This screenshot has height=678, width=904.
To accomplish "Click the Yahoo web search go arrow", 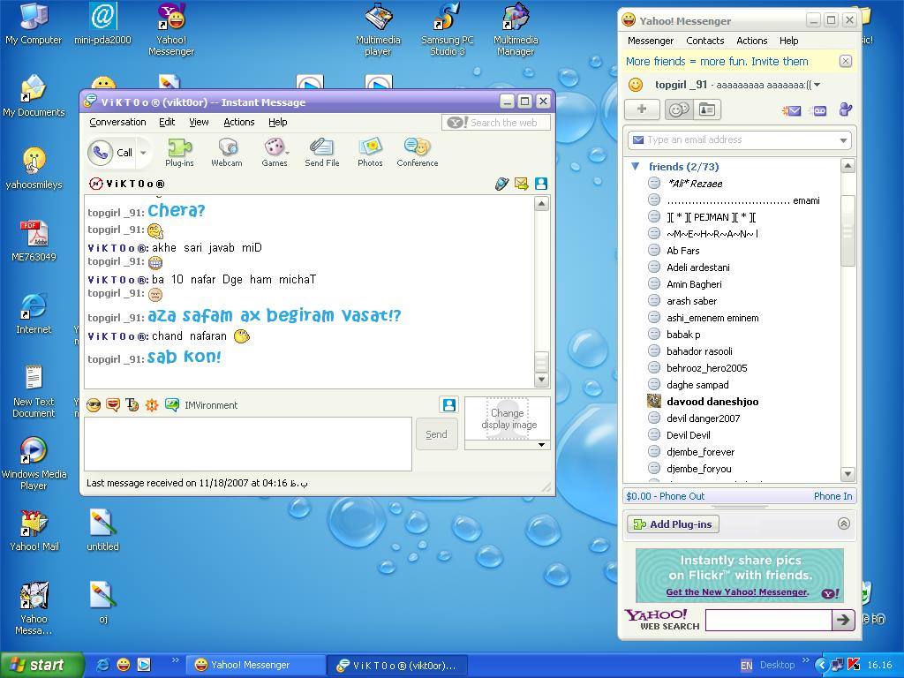I will [x=843, y=620].
